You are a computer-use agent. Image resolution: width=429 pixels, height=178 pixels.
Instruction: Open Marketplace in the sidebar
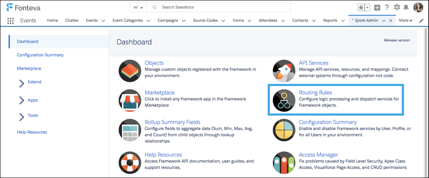(x=29, y=68)
